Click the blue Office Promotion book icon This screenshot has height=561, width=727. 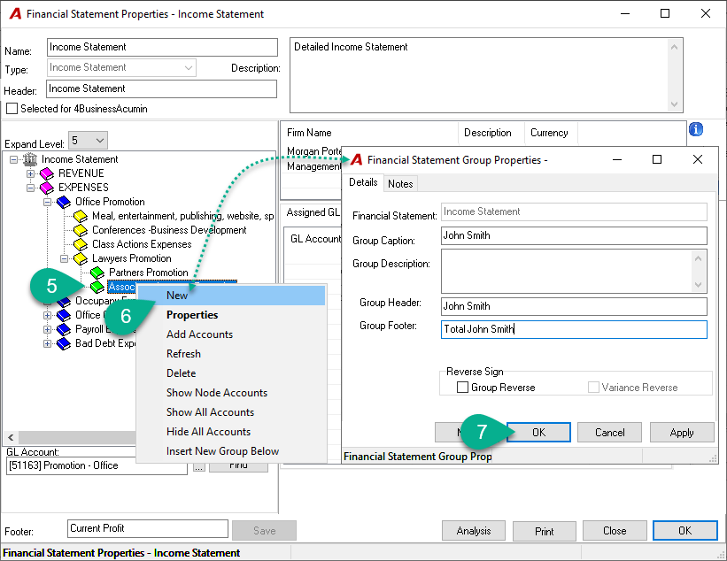64,202
